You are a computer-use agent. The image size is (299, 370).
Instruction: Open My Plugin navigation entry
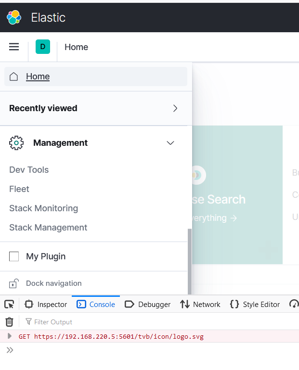pyautogui.click(x=46, y=256)
